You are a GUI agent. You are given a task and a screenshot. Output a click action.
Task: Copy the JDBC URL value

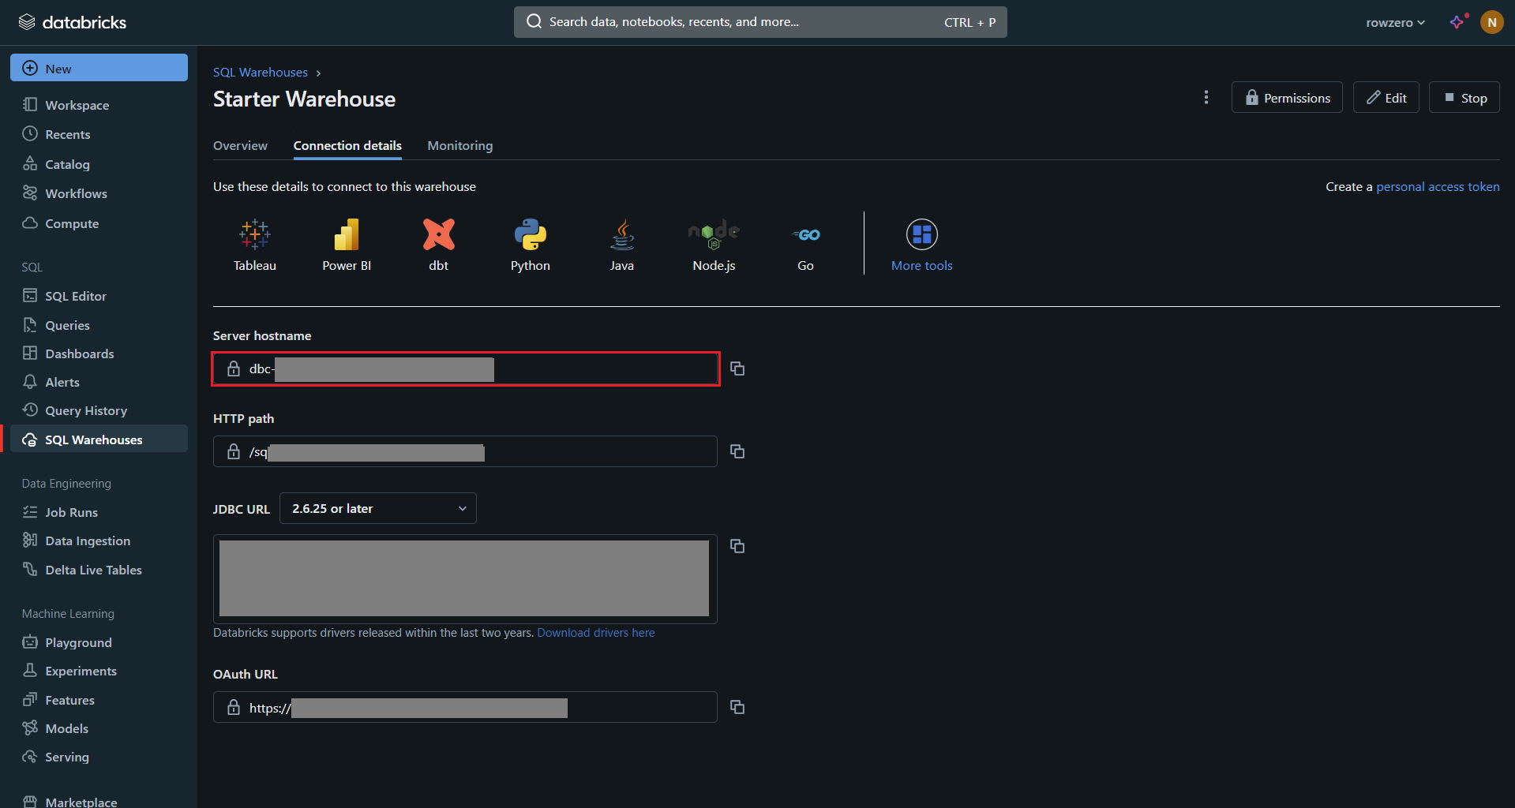pyautogui.click(x=737, y=546)
